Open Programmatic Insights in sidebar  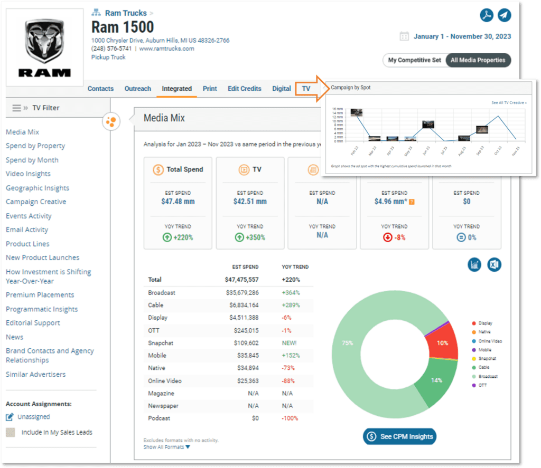point(42,309)
